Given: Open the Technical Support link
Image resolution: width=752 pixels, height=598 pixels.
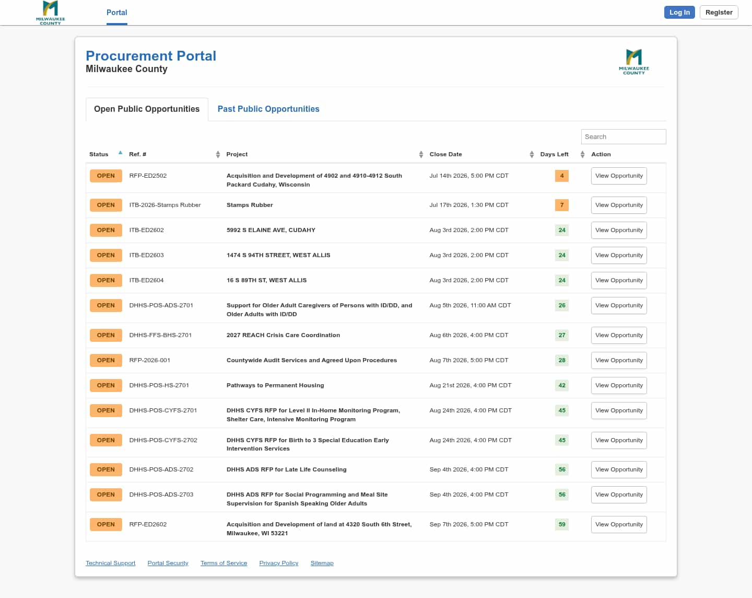Looking at the screenshot, I should [111, 563].
